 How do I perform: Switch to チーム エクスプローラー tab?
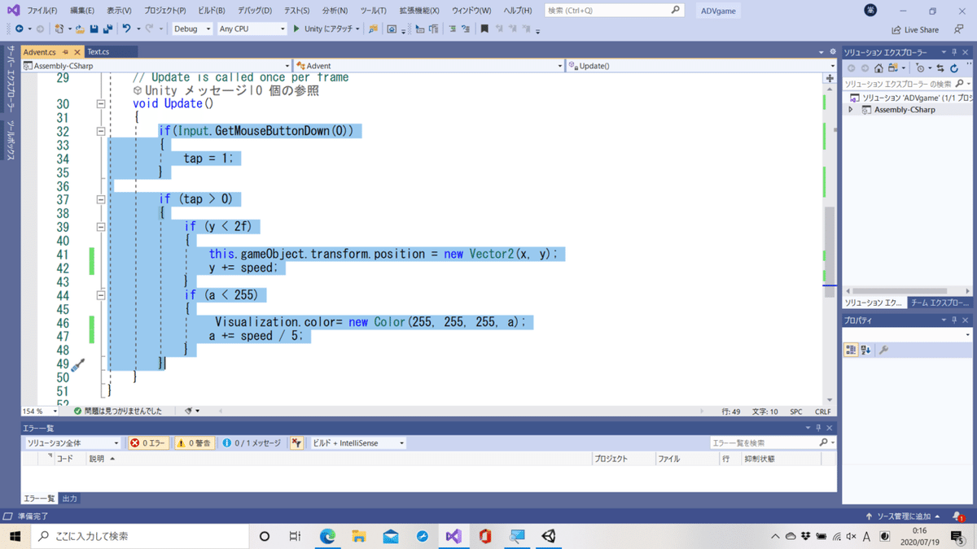(x=940, y=303)
